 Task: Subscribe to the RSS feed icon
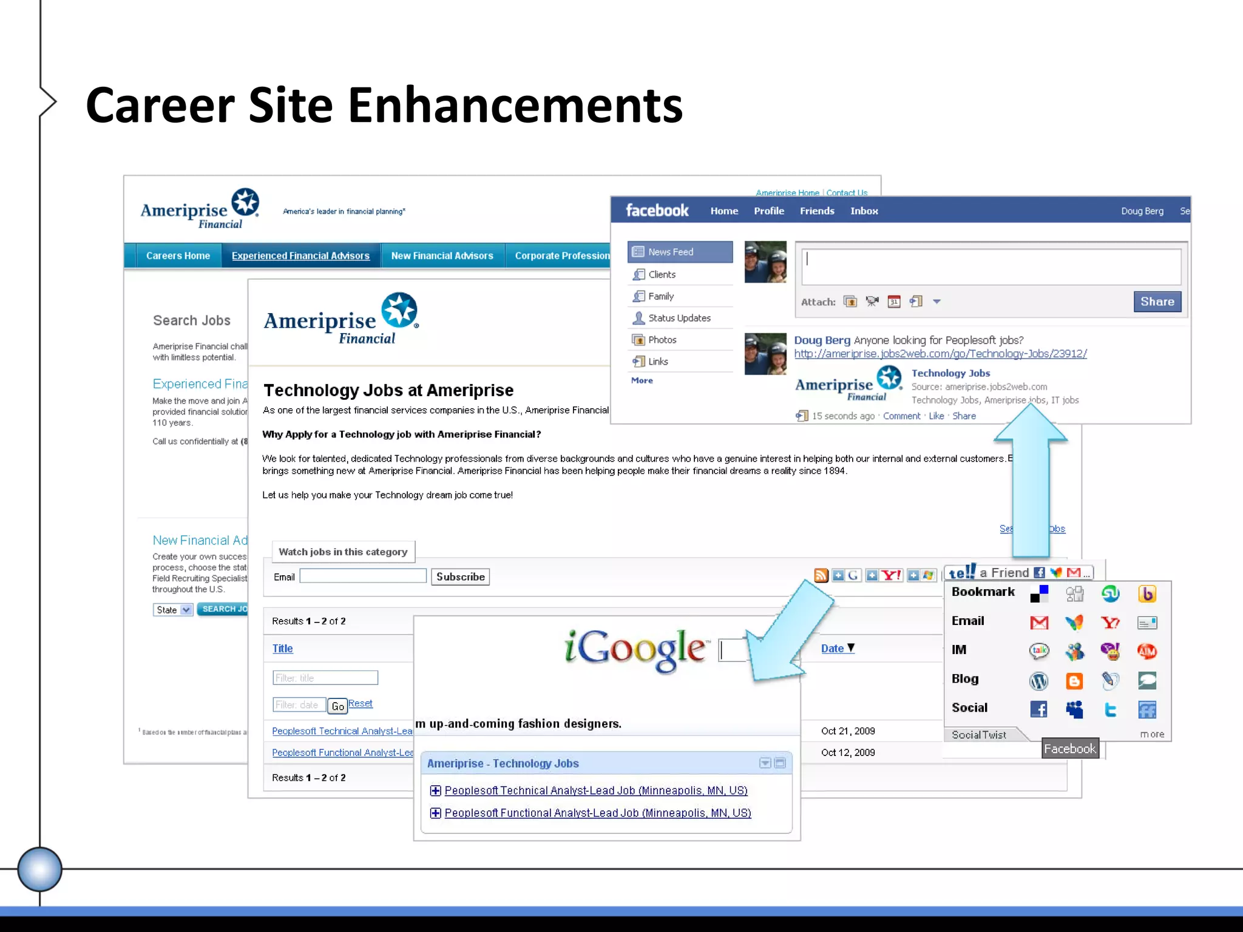point(821,575)
